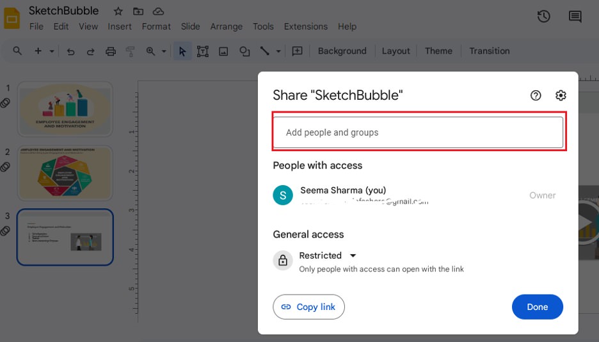Open the View menu

(x=88, y=26)
